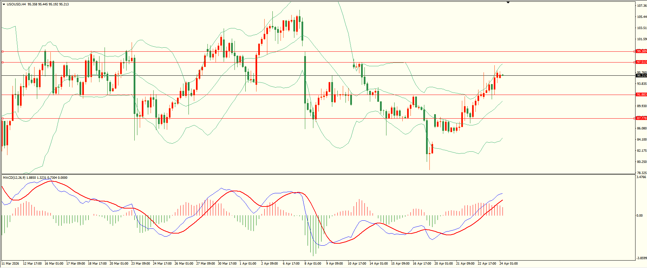Click the MACD(12,26,9) indicator label
Image resolution: width=647 pixels, height=268 pixels.
[x=14, y=177]
